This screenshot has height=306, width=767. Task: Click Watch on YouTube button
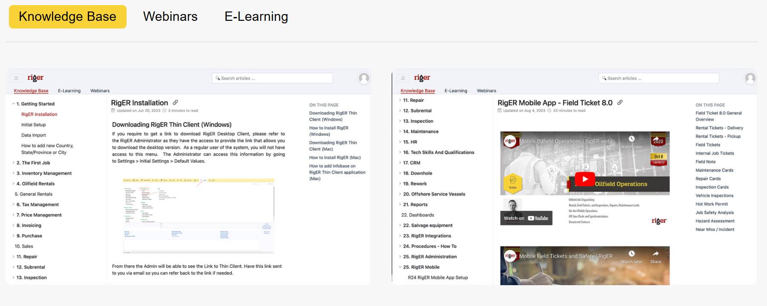click(x=526, y=218)
